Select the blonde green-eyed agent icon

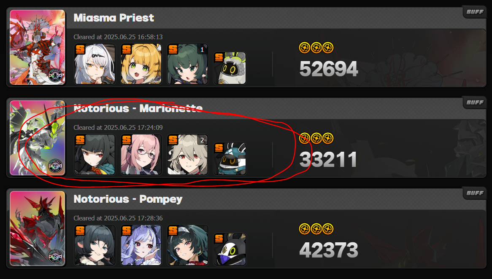[141, 64]
